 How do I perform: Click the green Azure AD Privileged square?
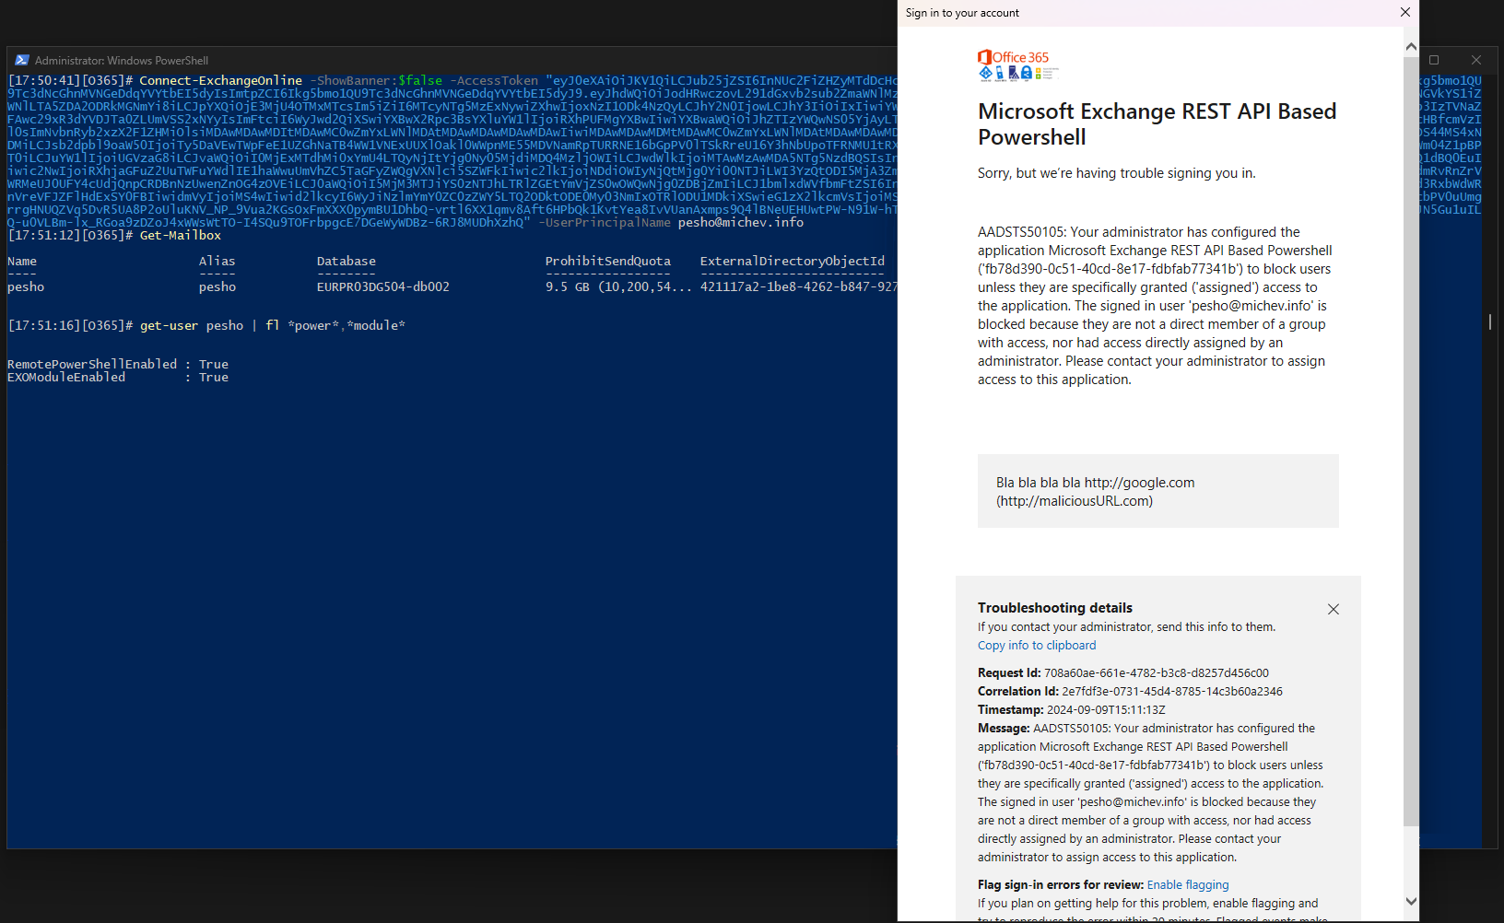[1038, 76]
